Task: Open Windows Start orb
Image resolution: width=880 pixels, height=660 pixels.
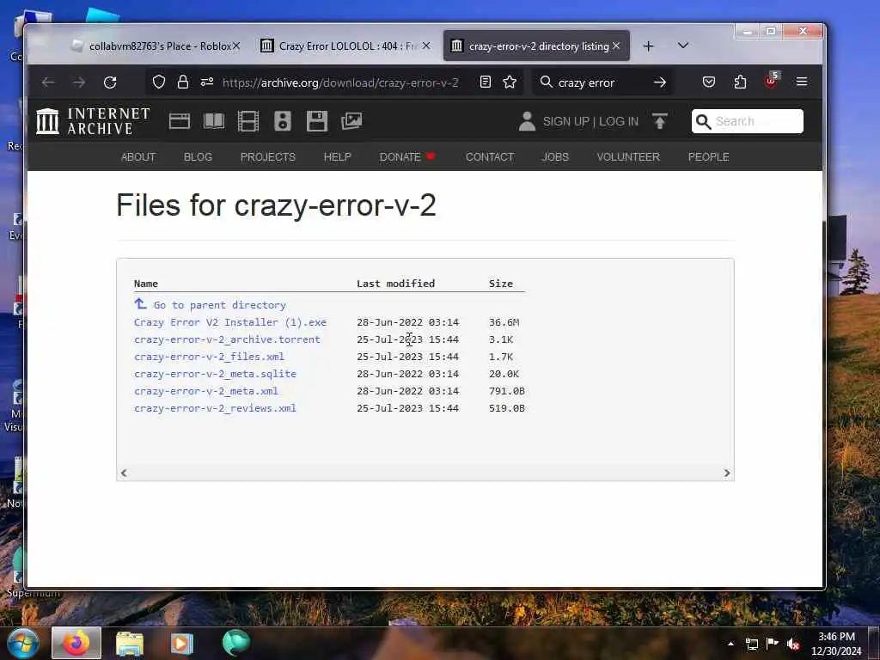Action: point(22,643)
